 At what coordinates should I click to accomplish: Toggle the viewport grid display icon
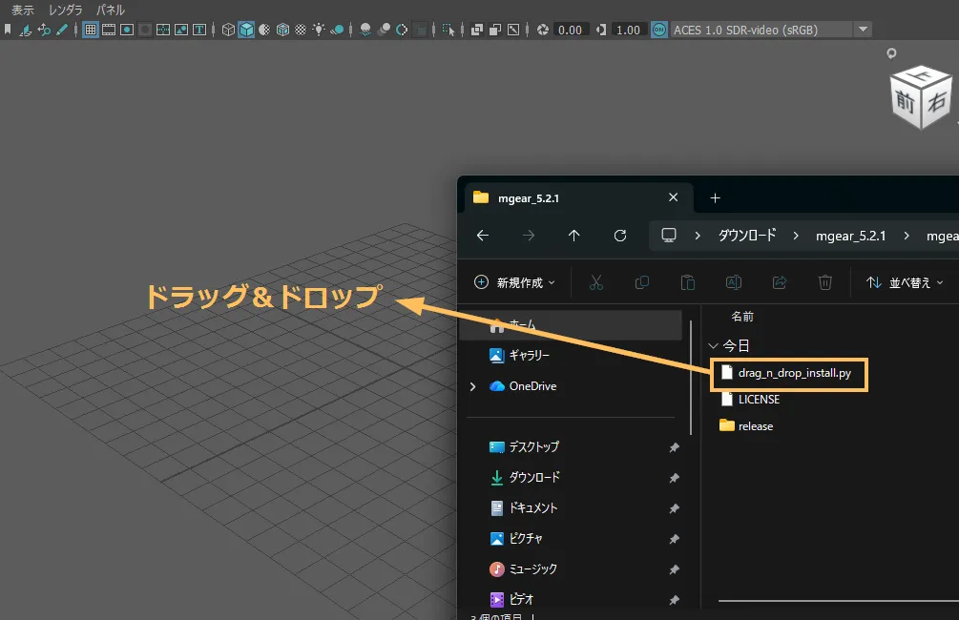[91, 30]
